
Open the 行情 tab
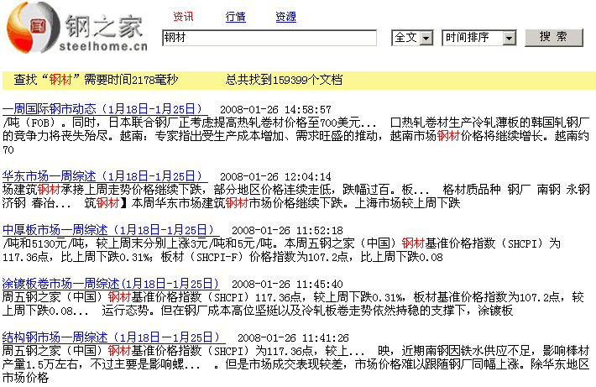coord(236,17)
